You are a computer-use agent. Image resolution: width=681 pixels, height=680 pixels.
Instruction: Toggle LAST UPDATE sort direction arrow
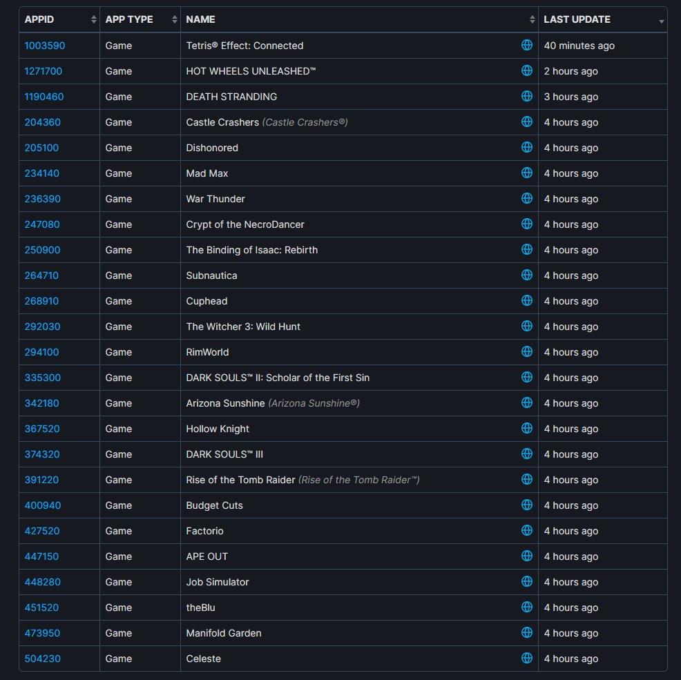(661, 21)
